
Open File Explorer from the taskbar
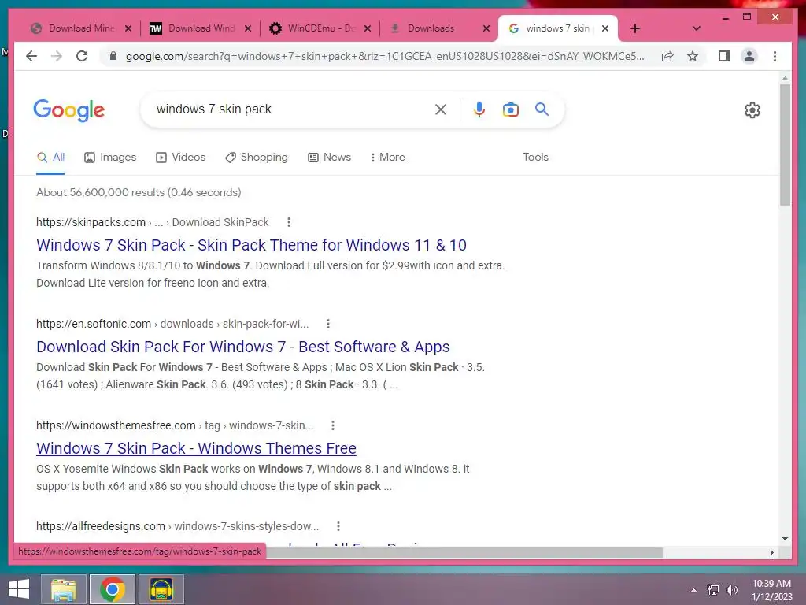click(x=63, y=589)
